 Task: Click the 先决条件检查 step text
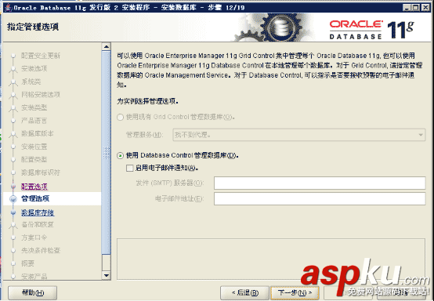41,250
